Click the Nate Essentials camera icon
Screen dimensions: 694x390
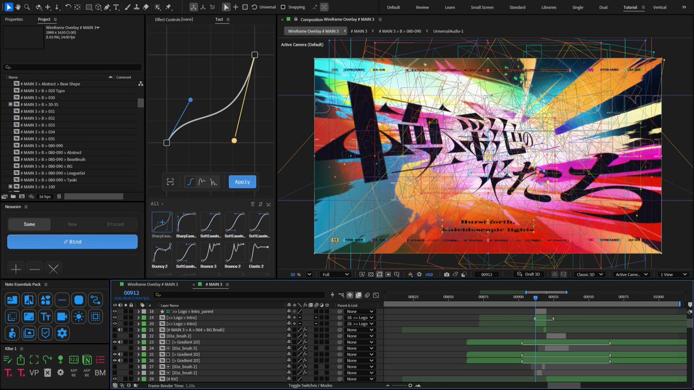(x=62, y=317)
